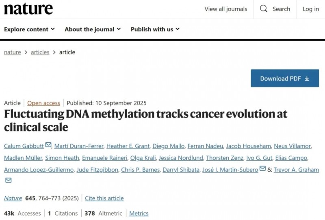325x220 pixels.
Task: Open Cite this article link
Action: (x=104, y=198)
